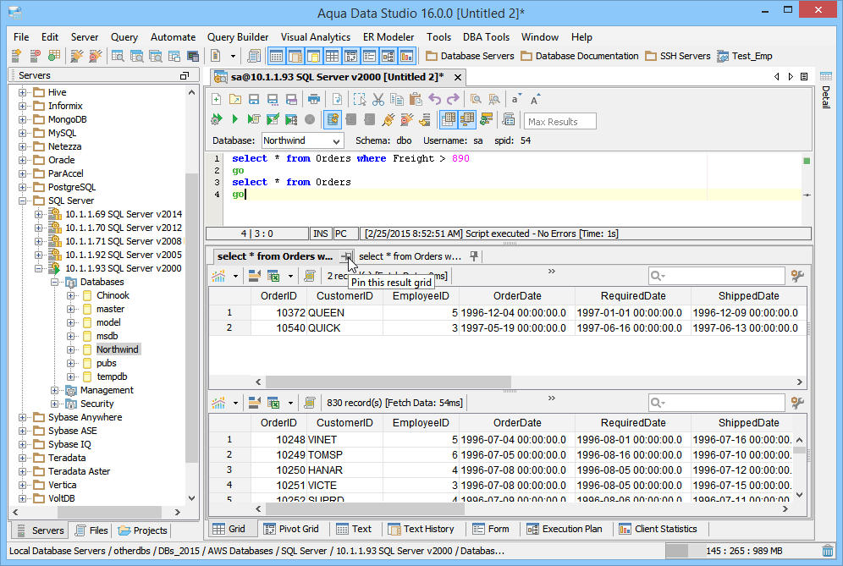This screenshot has width=843, height=566.
Task: Toggle the tree diagram layout button in main toolbar
Action: coord(388,56)
